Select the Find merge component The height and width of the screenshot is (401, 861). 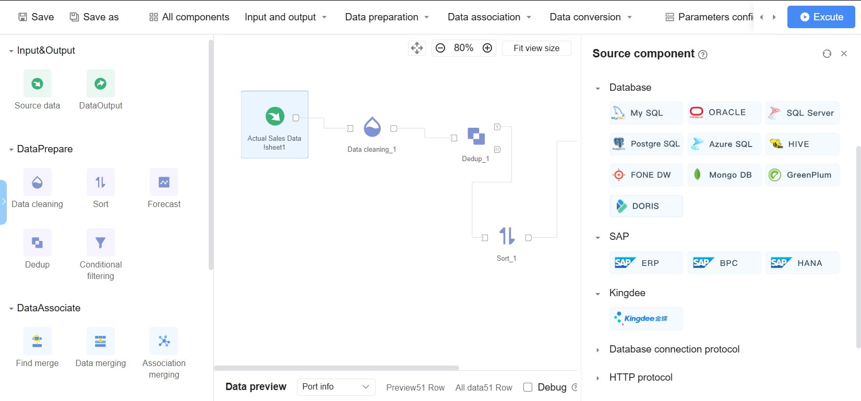point(38,341)
